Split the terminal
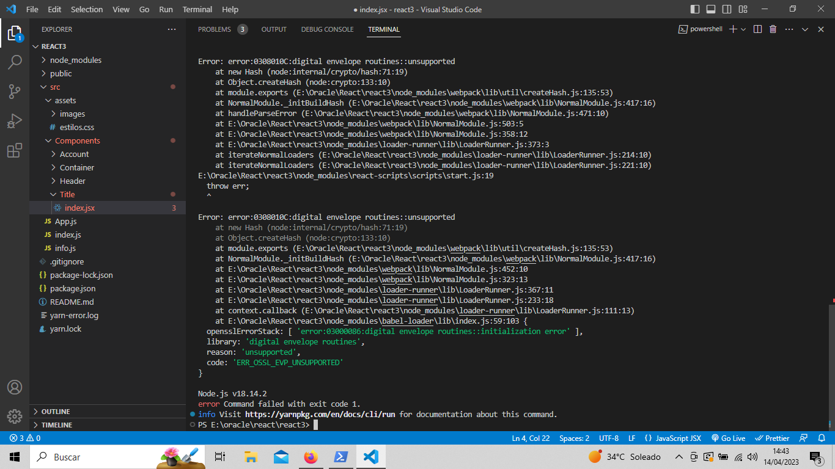835x469 pixels. 757,29
